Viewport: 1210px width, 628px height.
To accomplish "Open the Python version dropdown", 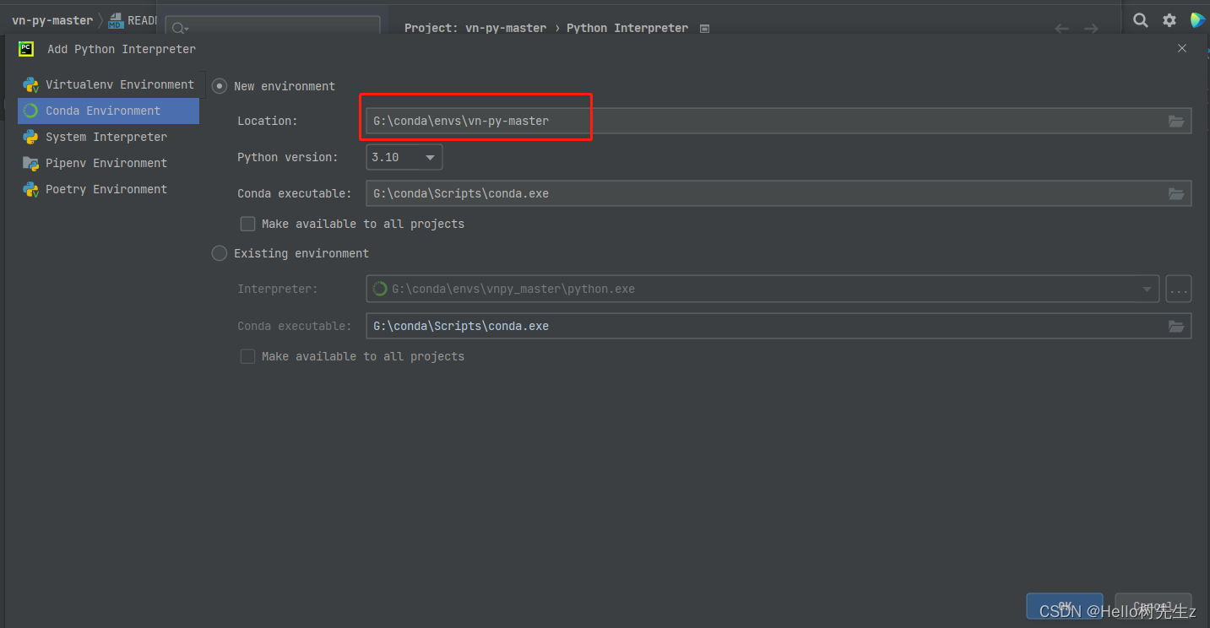I will (404, 157).
